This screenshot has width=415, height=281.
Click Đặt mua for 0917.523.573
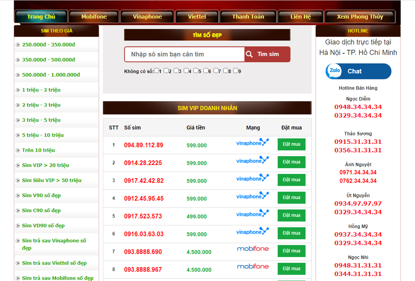point(291,215)
